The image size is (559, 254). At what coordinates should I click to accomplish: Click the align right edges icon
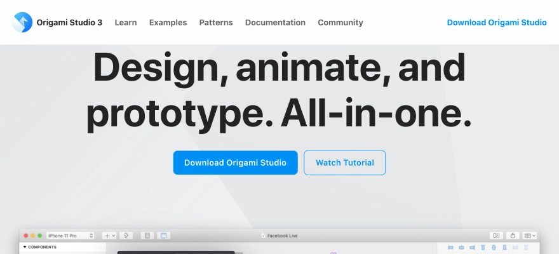point(472,248)
